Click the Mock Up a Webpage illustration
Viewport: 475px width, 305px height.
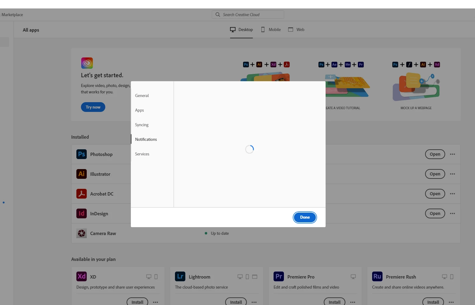coord(416,87)
